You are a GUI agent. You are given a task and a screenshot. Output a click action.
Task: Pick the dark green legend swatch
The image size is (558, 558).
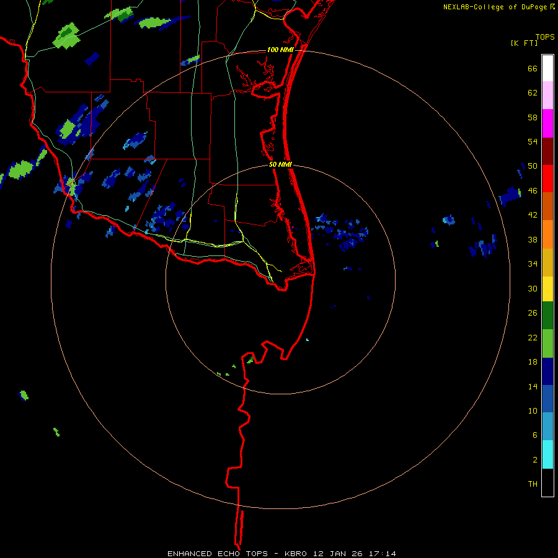[547, 316]
